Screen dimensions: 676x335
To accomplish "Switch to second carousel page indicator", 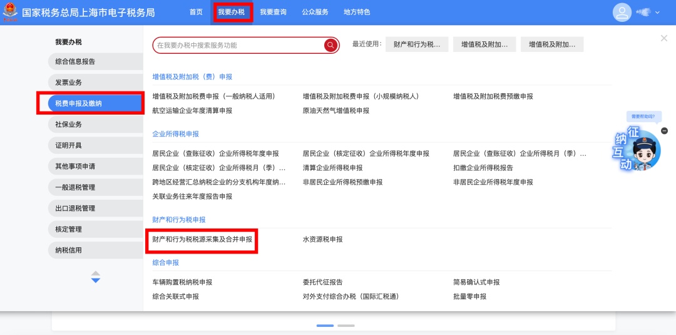I will 346,326.
